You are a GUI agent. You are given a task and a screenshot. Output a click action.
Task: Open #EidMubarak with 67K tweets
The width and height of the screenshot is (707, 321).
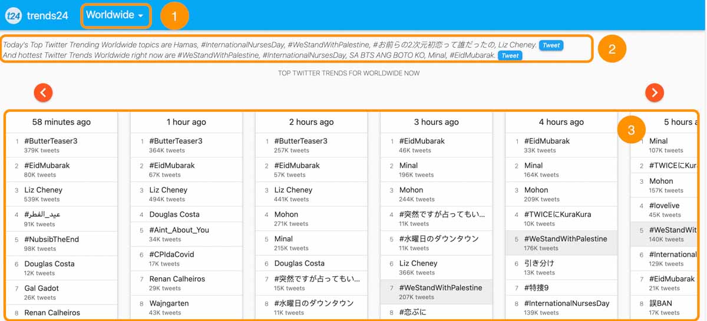click(x=172, y=166)
